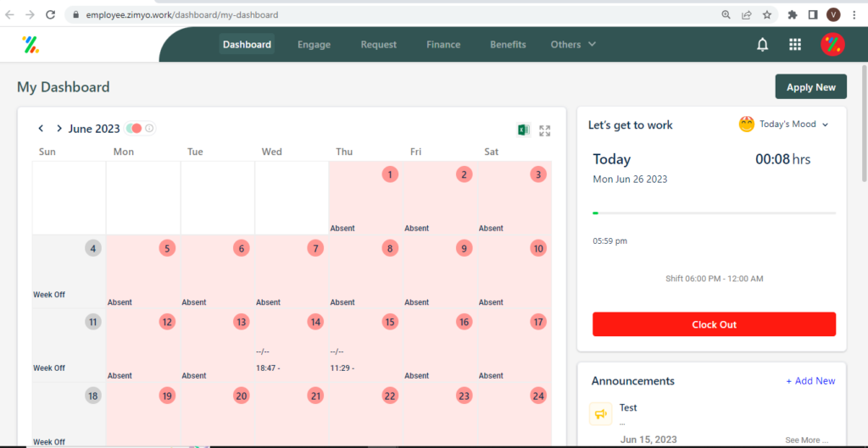
Task: Click the calendar info icon
Action: click(149, 129)
